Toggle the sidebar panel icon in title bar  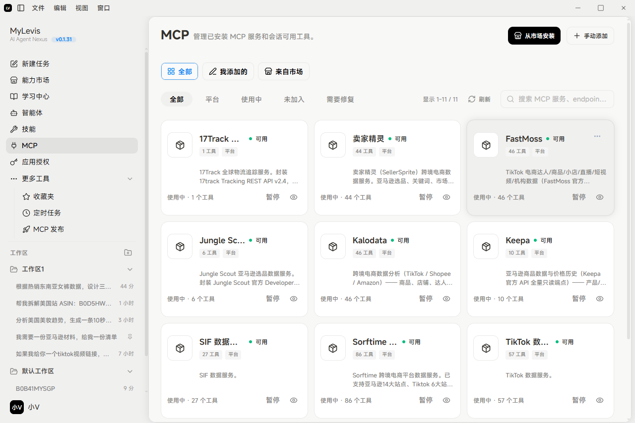tap(20, 8)
